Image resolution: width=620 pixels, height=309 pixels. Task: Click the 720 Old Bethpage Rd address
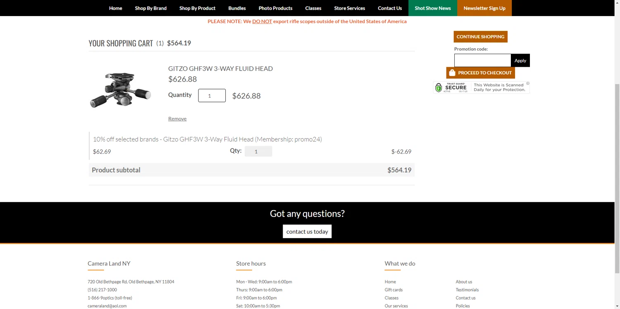coord(131,282)
